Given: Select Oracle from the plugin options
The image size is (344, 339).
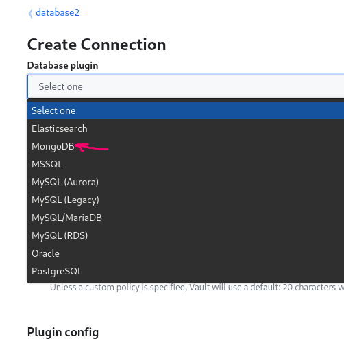Looking at the screenshot, I should [186, 253].
